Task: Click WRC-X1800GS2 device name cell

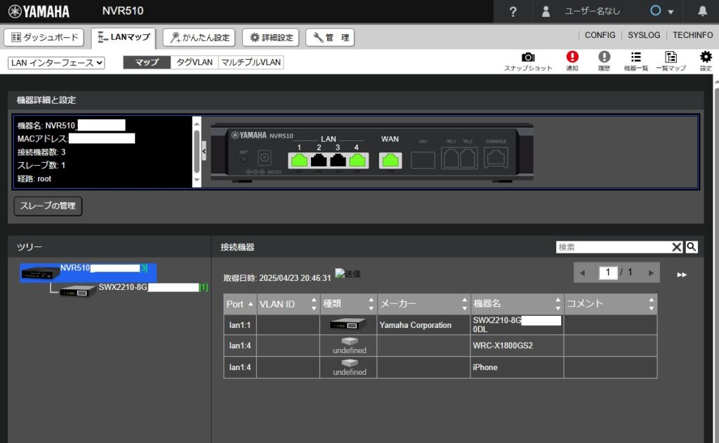Action: 517,346
